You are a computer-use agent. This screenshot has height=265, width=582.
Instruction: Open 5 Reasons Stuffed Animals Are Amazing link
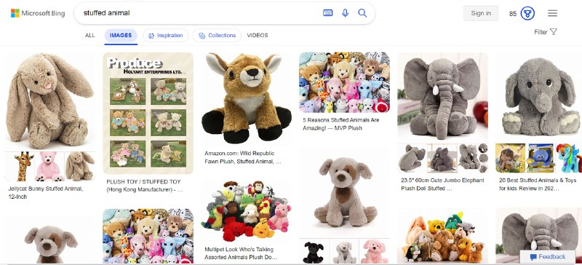pyautogui.click(x=340, y=124)
